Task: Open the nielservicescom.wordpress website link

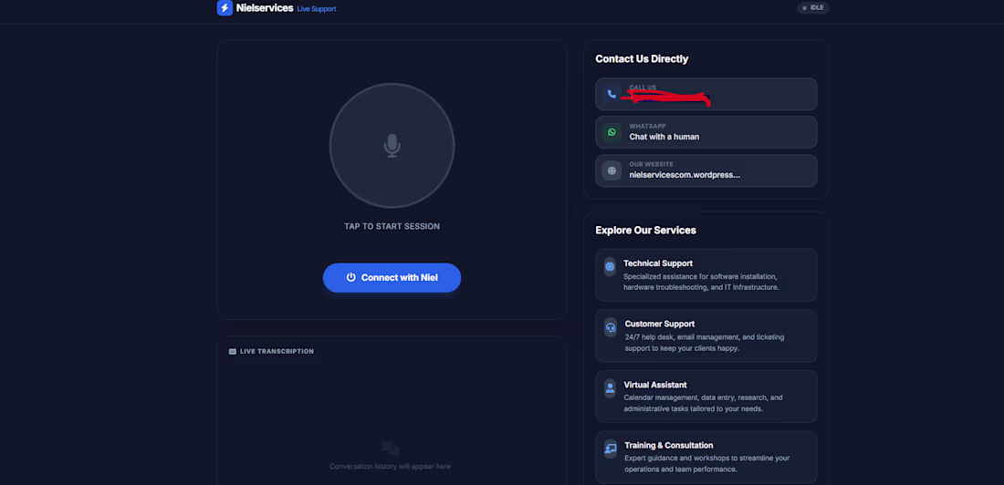Action: (706, 170)
